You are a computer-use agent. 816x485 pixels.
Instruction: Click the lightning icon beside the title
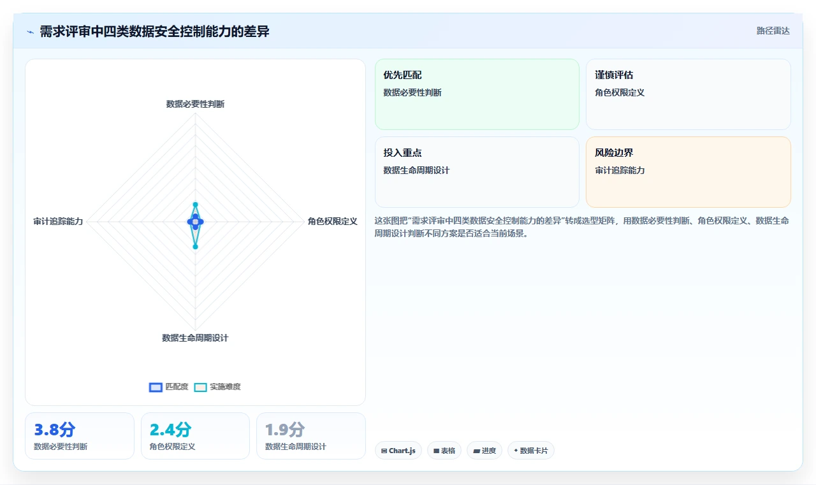[31, 32]
